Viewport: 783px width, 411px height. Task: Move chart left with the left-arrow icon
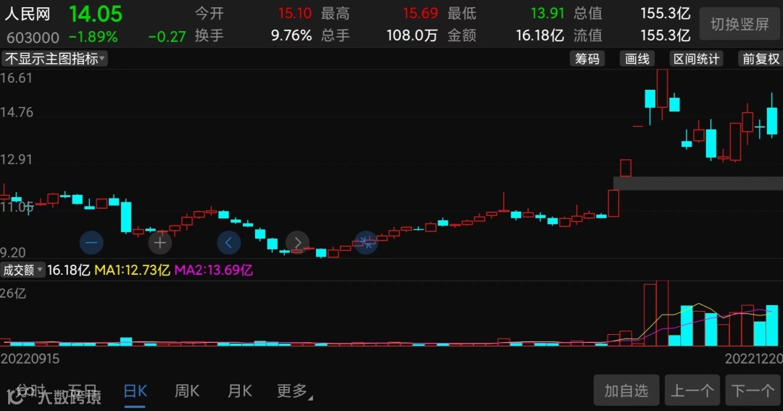tap(228, 244)
